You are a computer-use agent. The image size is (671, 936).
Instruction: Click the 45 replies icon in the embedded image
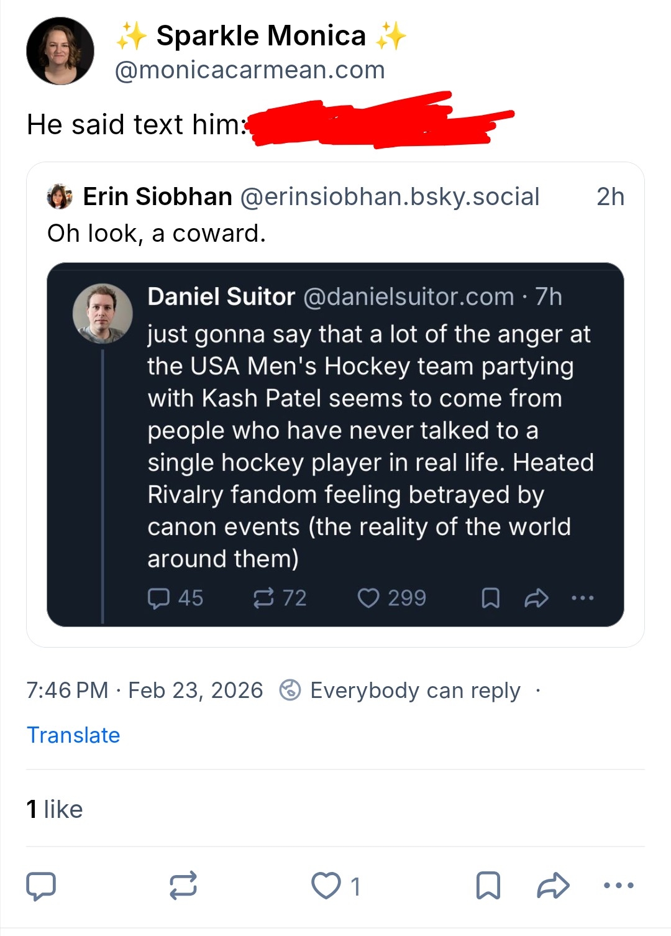pos(158,598)
